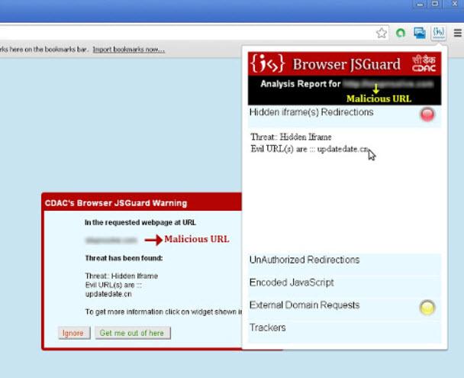Screen dimensions: 464x378
Task: Click the evil URL text updatedate.cn in the popup
Action: click(x=343, y=149)
